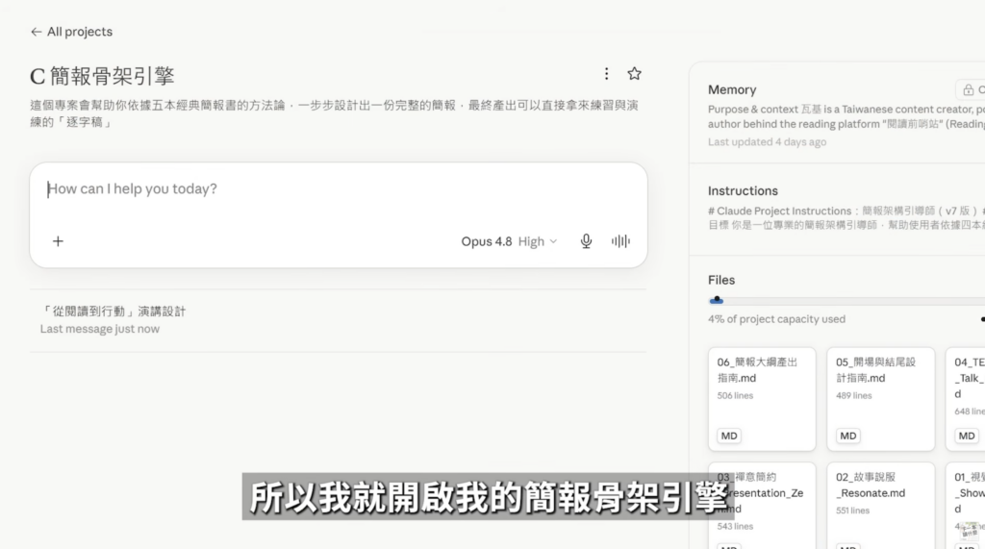Star the 簡報骨架引擎 project
The image size is (985, 549).
635,74
